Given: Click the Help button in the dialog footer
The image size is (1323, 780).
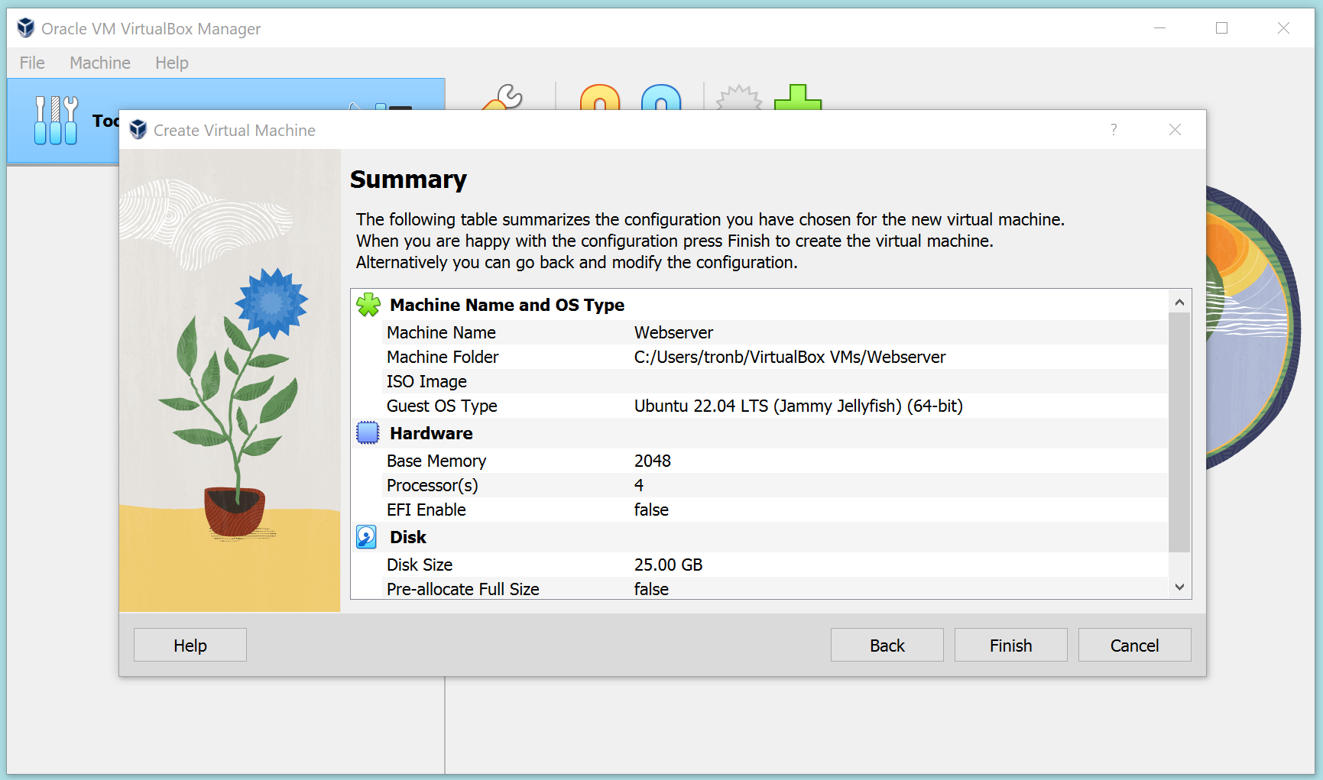Looking at the screenshot, I should coord(190,646).
